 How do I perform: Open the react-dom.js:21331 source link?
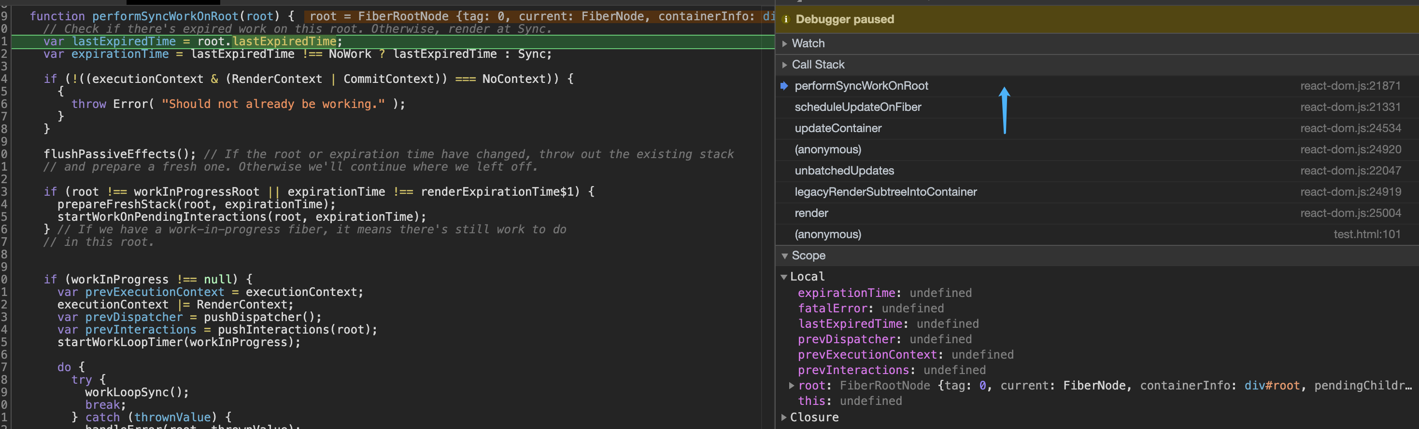click(x=1349, y=107)
